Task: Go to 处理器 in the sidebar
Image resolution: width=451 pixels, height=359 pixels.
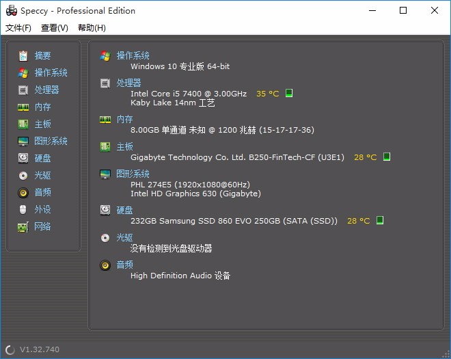Action: tap(47, 90)
